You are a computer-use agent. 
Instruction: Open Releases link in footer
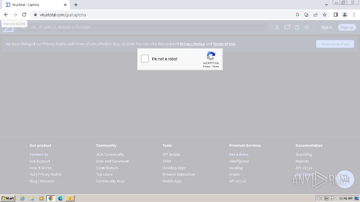[47, 181]
